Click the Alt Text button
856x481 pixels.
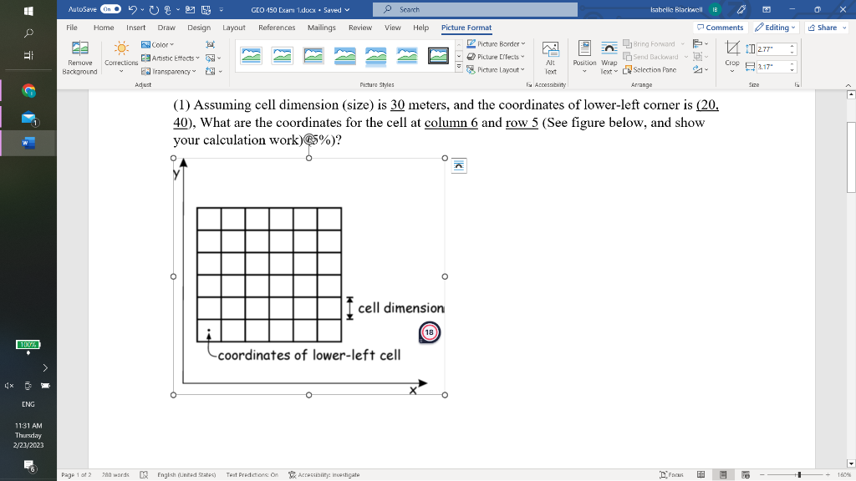(549, 58)
